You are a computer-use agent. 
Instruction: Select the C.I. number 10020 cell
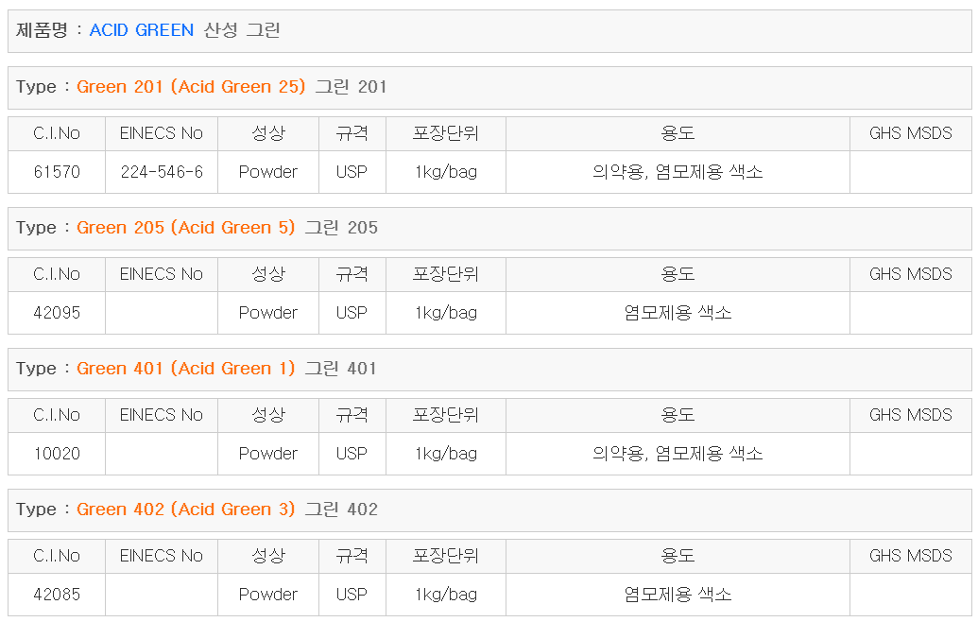pyautogui.click(x=57, y=454)
